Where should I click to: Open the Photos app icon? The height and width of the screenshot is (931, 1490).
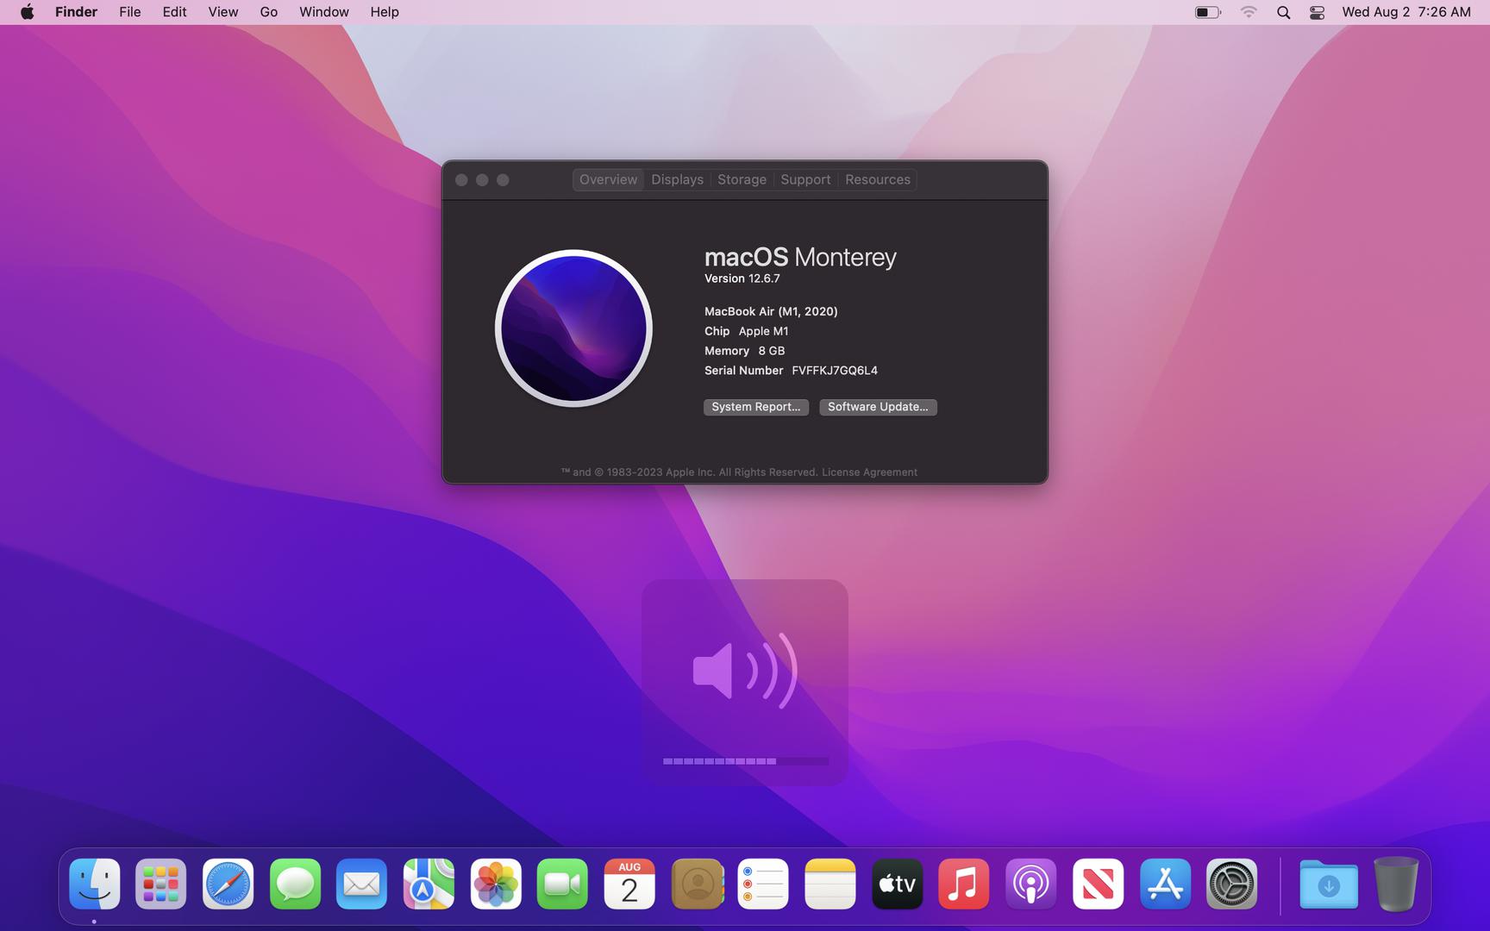[x=496, y=884]
